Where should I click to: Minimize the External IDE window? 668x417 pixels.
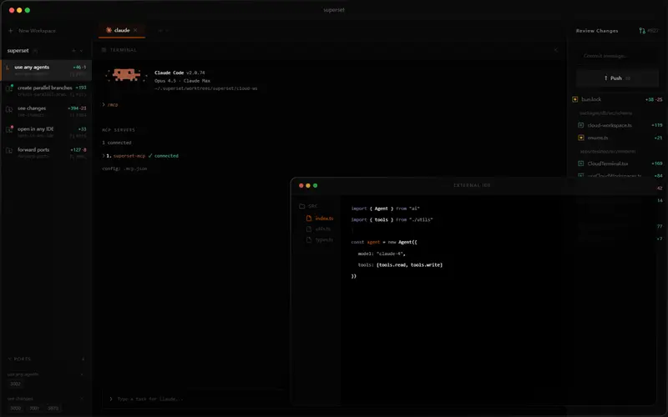point(308,185)
